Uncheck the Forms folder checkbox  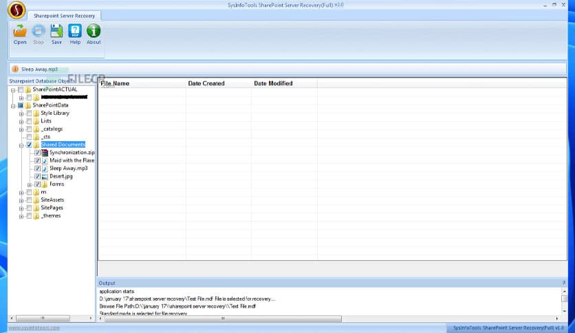(x=37, y=184)
